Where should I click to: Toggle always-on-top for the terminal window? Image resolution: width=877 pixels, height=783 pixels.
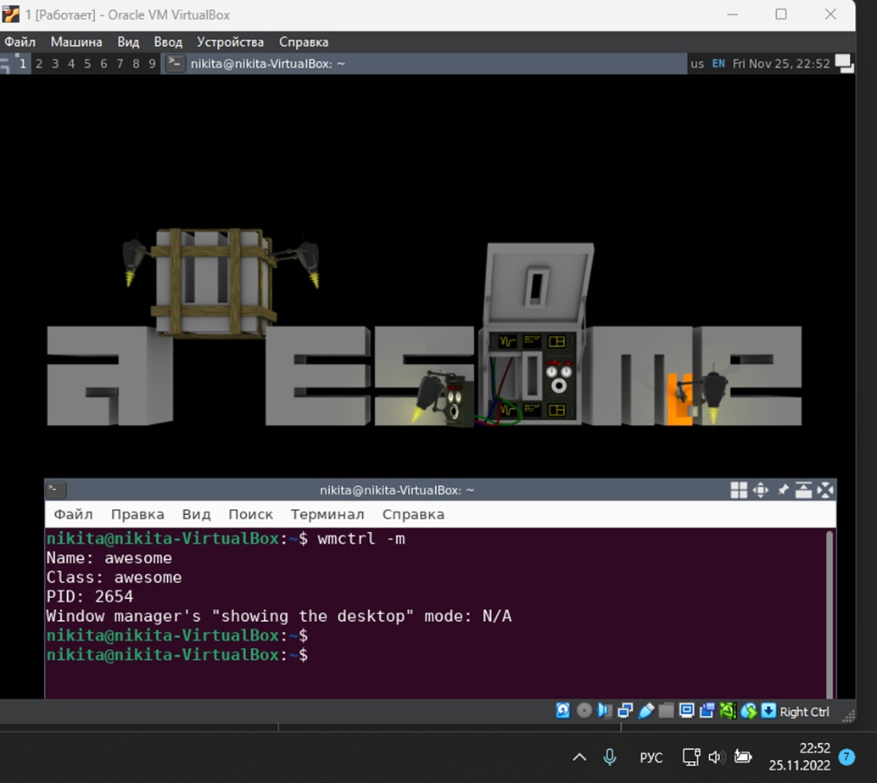pos(804,490)
